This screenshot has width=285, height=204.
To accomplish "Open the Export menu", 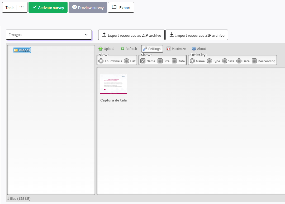I will (x=121, y=7).
